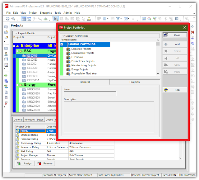Select project NRG00870 in the Projects list

coord(34,89)
